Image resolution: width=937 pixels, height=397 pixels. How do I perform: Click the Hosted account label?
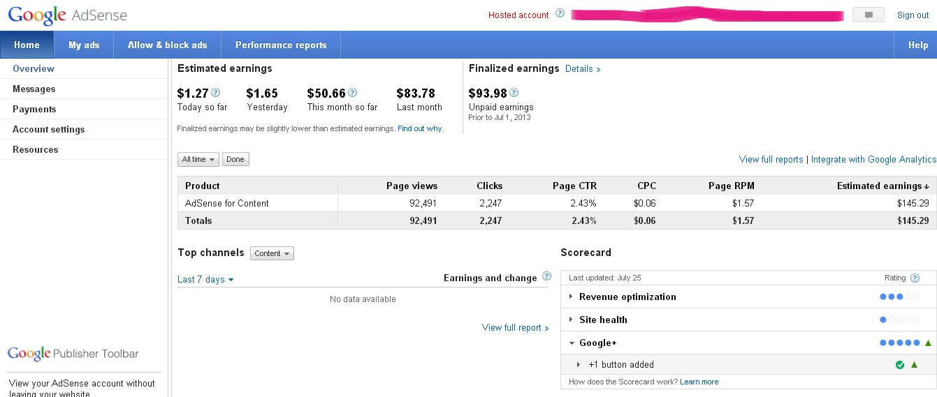pos(518,15)
